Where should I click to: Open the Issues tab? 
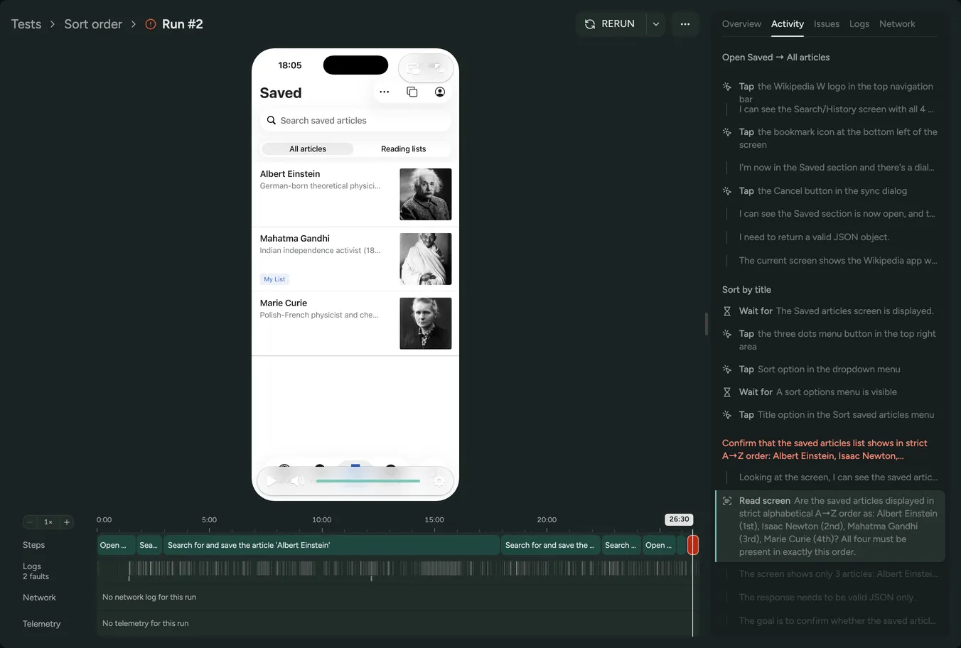click(827, 23)
